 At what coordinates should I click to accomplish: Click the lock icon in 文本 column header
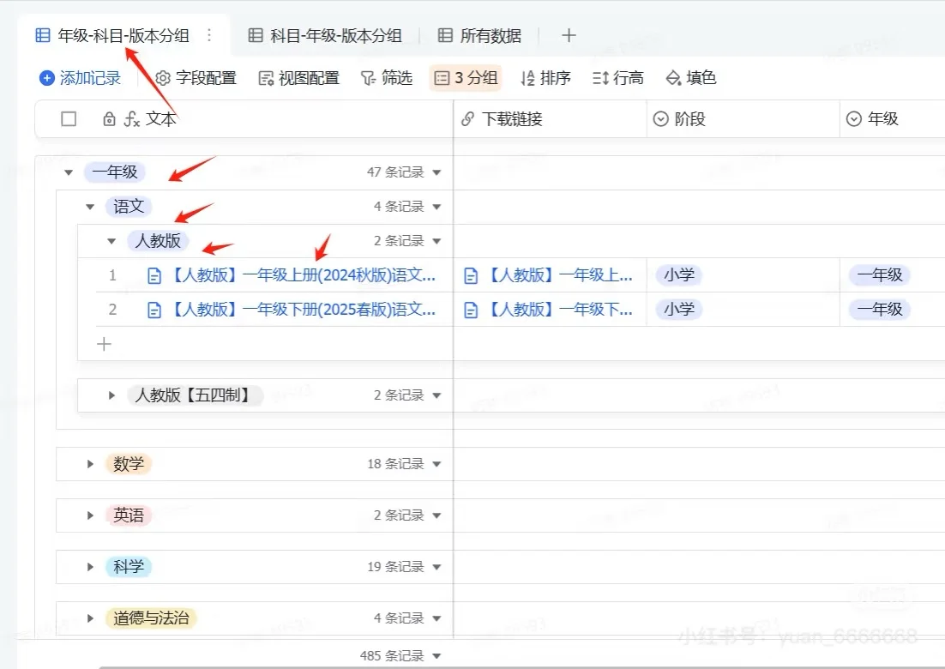(109, 118)
